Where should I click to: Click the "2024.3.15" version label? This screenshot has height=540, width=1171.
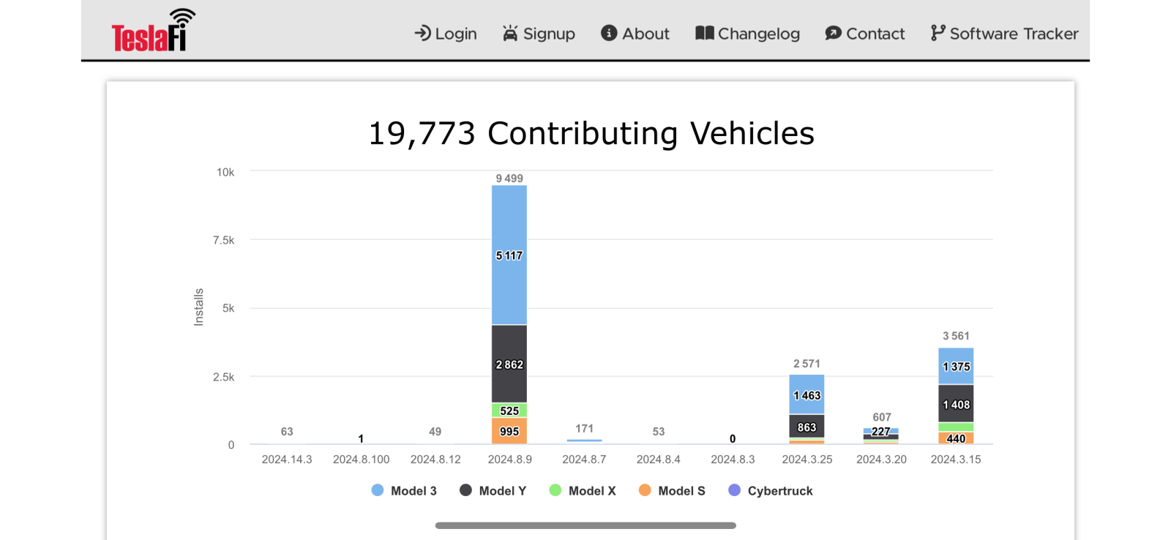(x=956, y=460)
